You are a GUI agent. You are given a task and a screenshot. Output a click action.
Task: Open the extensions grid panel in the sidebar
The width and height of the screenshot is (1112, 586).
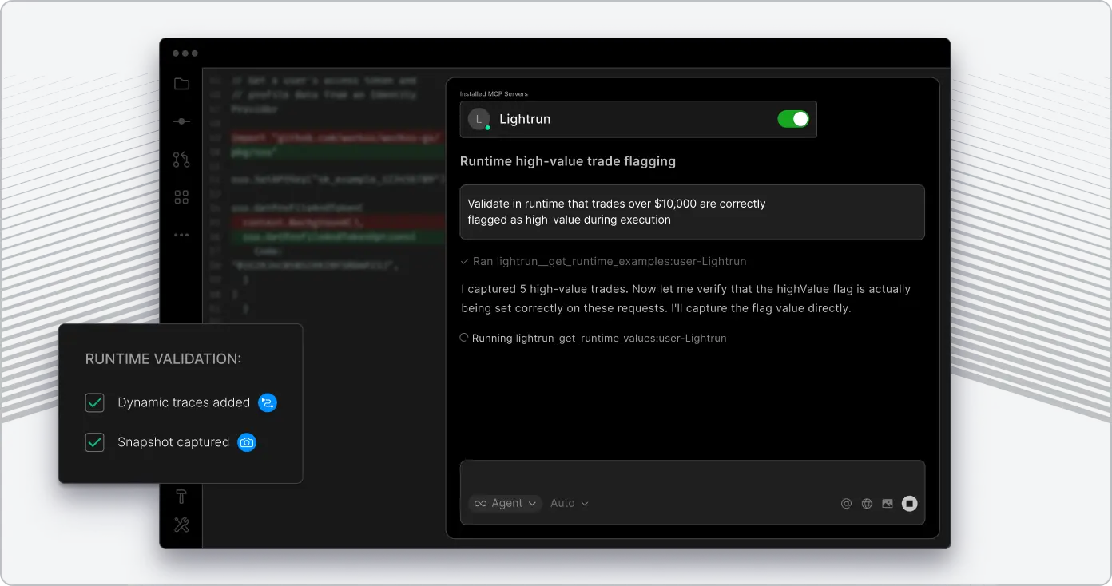(x=181, y=196)
